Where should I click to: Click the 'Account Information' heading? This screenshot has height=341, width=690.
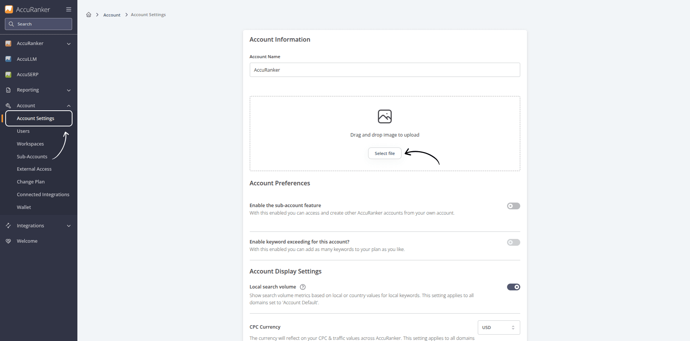tap(280, 40)
